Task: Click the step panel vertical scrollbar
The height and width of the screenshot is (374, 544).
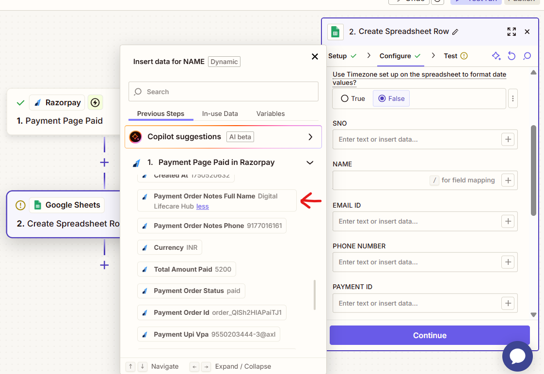Action: point(533,170)
